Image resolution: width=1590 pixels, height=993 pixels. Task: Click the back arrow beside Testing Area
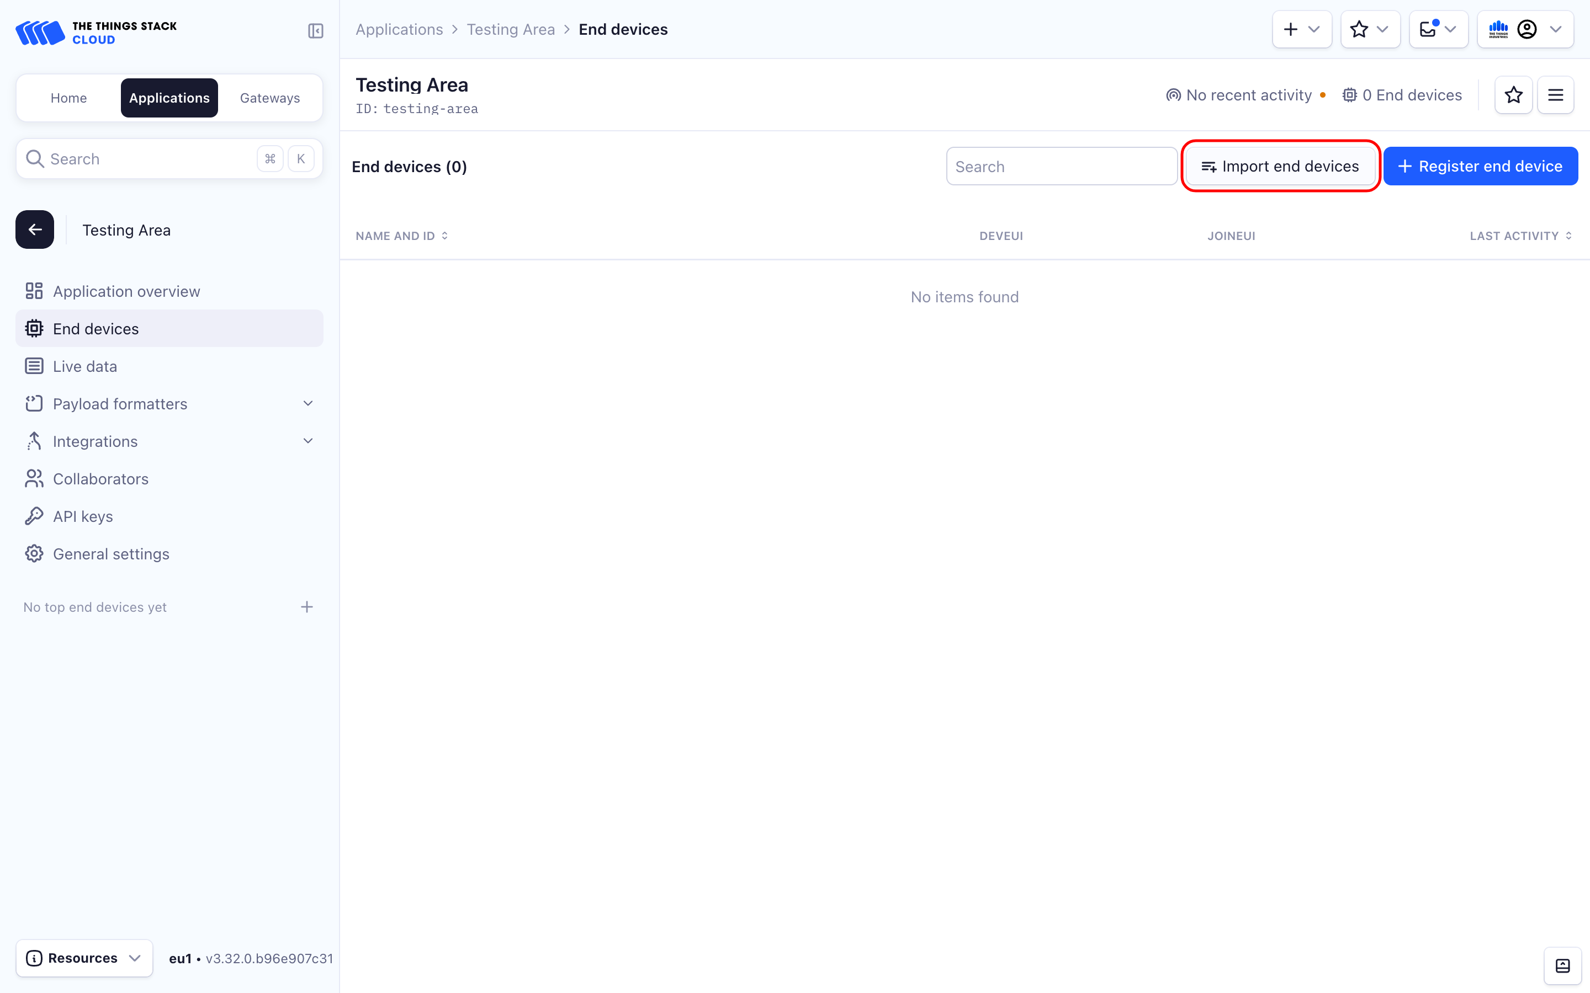pyautogui.click(x=35, y=230)
